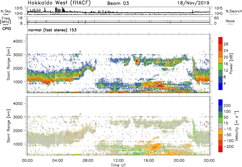Click the "N.Search" legend label
The width and height of the screenshot is (242, 167).
click(234, 11)
